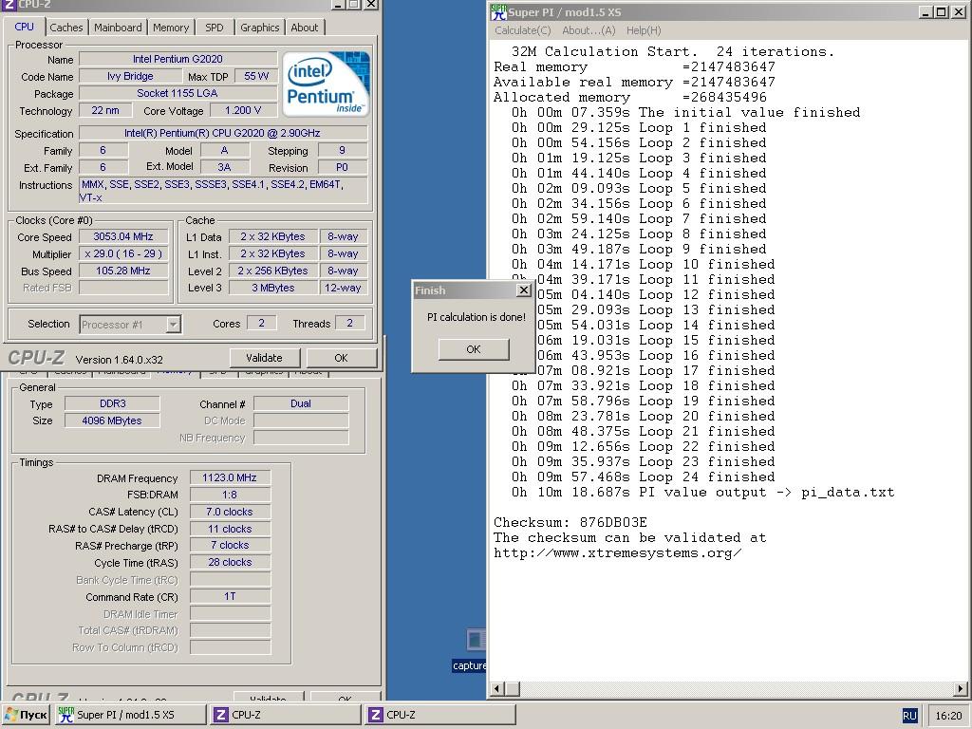The image size is (972, 729).
Task: Switch to the Graphics tab in CPU-Z
Action: click(259, 28)
